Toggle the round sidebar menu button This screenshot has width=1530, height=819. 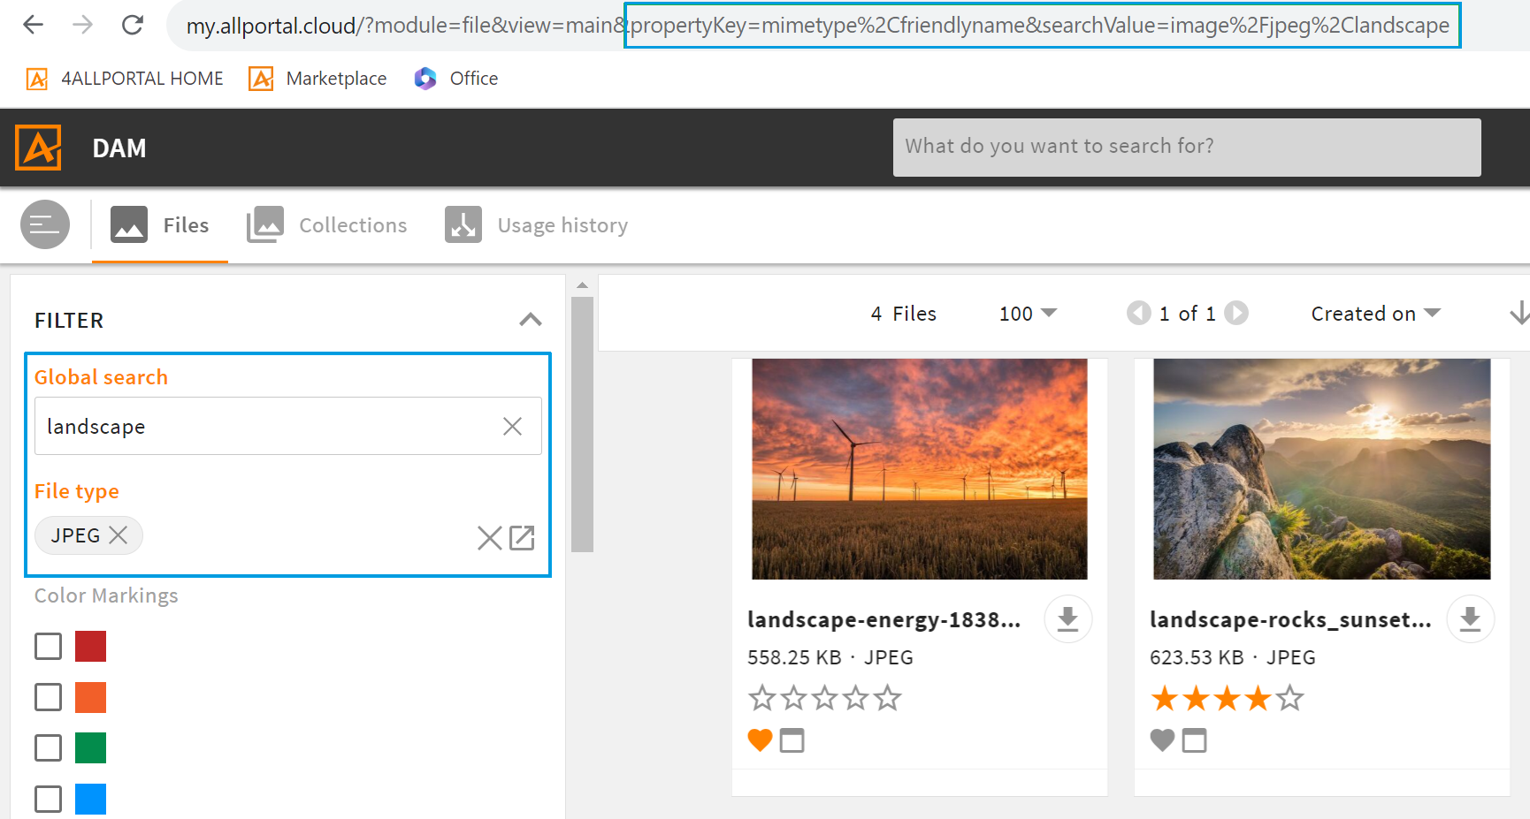coord(45,224)
